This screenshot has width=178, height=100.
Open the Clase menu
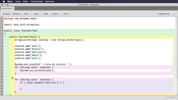(18, 1)
